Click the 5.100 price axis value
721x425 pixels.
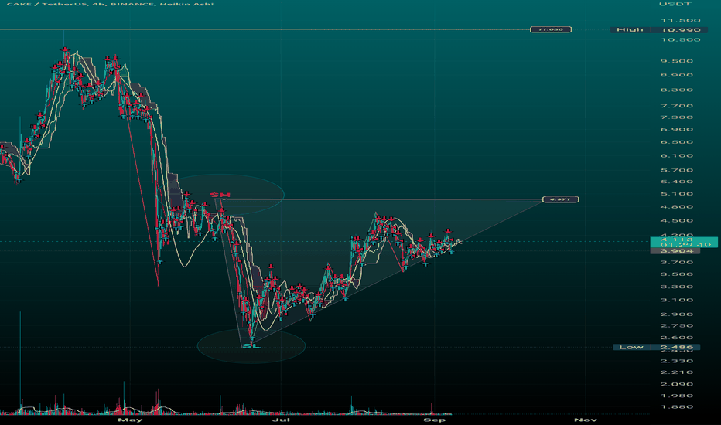[x=677, y=194]
